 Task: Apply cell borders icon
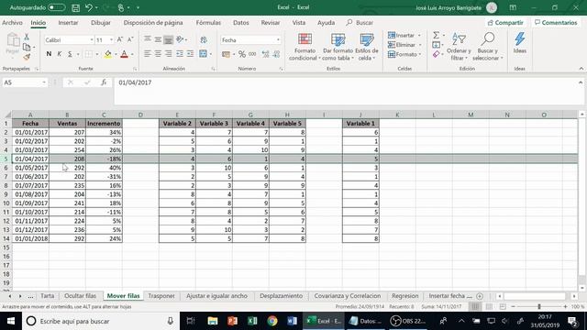point(88,54)
